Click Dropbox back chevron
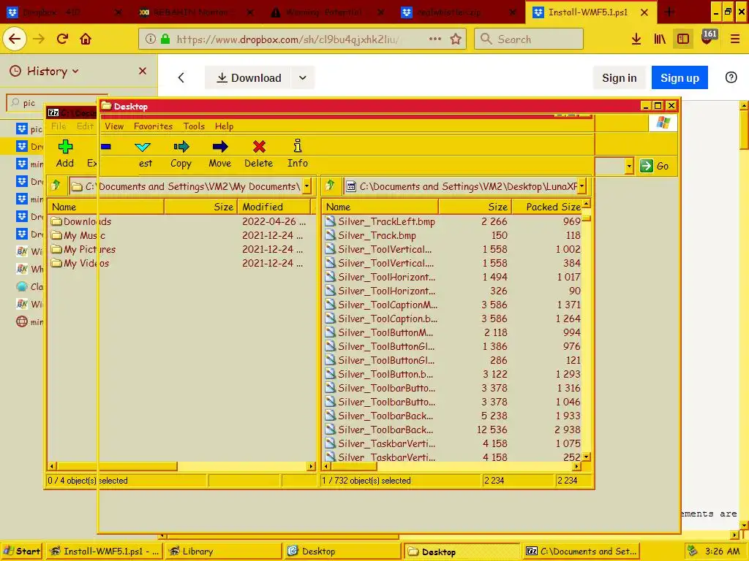The image size is (749, 561). [x=181, y=77]
